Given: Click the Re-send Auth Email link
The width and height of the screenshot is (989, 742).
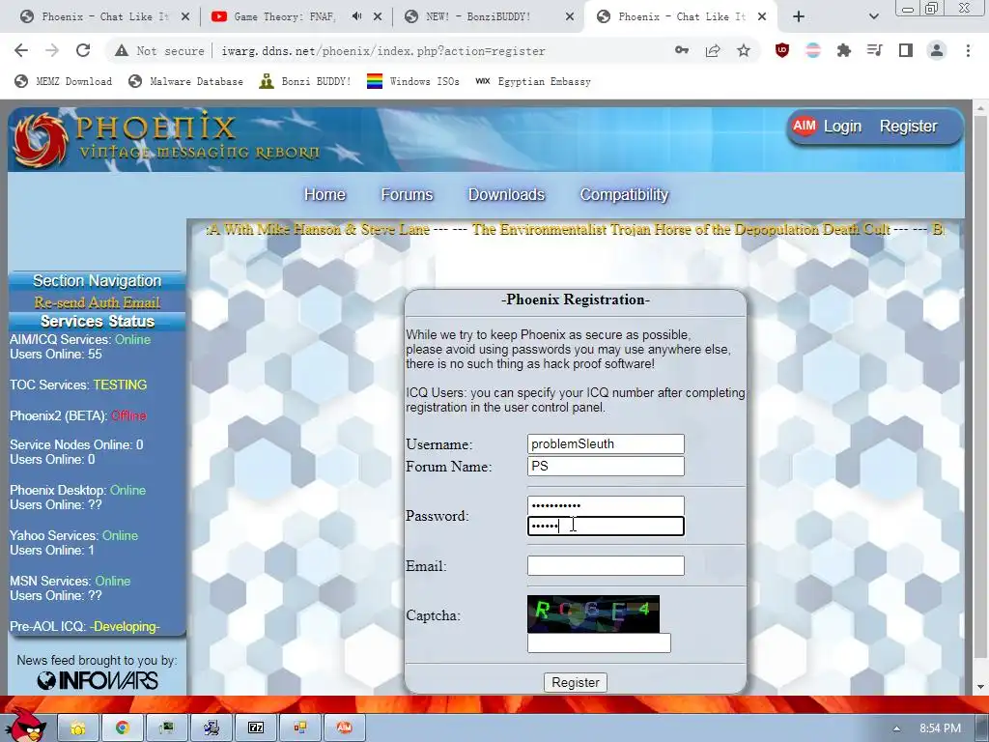Looking at the screenshot, I should 98,302.
